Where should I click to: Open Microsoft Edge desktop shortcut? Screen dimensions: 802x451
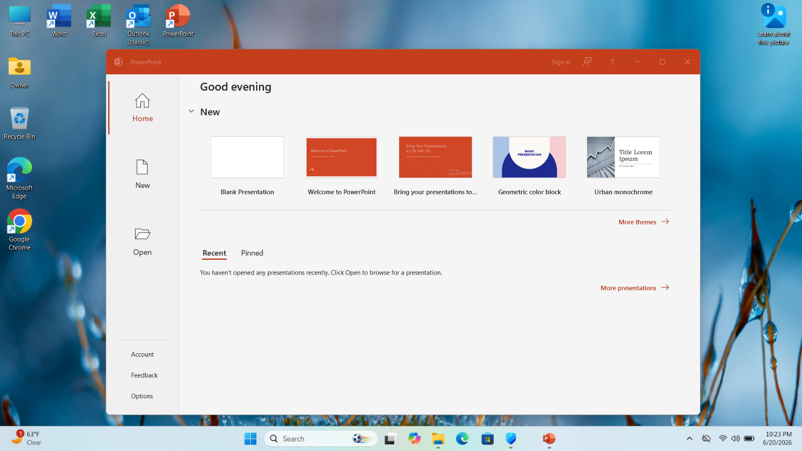pos(20,178)
